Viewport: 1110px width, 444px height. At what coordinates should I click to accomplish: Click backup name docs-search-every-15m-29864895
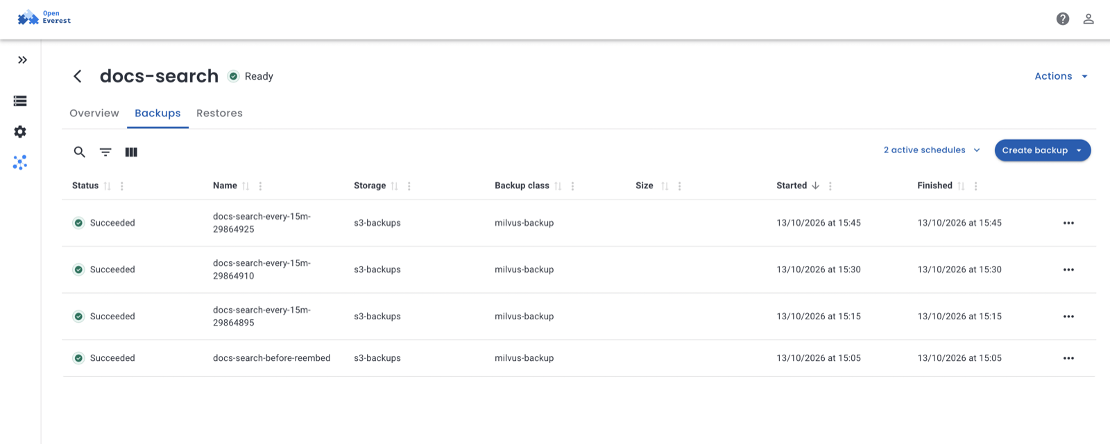point(262,317)
